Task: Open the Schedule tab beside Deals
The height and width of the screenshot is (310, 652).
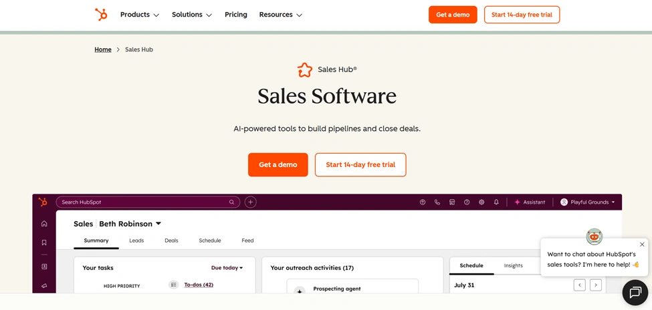Action: [x=210, y=241]
